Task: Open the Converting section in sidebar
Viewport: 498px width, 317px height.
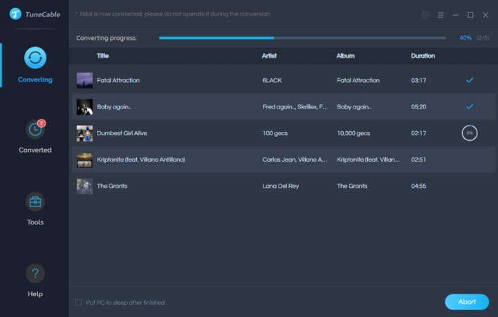Action: (x=35, y=65)
